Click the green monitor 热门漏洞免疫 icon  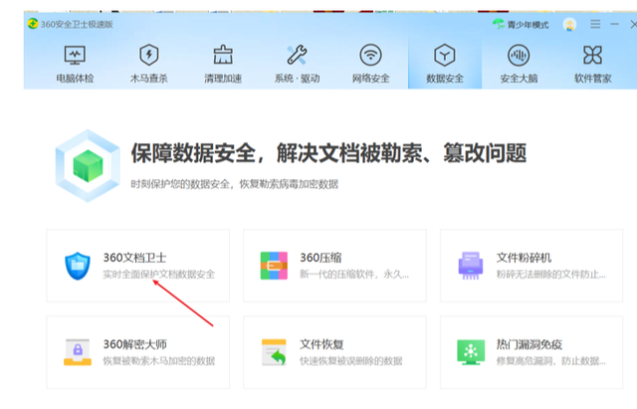point(471,352)
